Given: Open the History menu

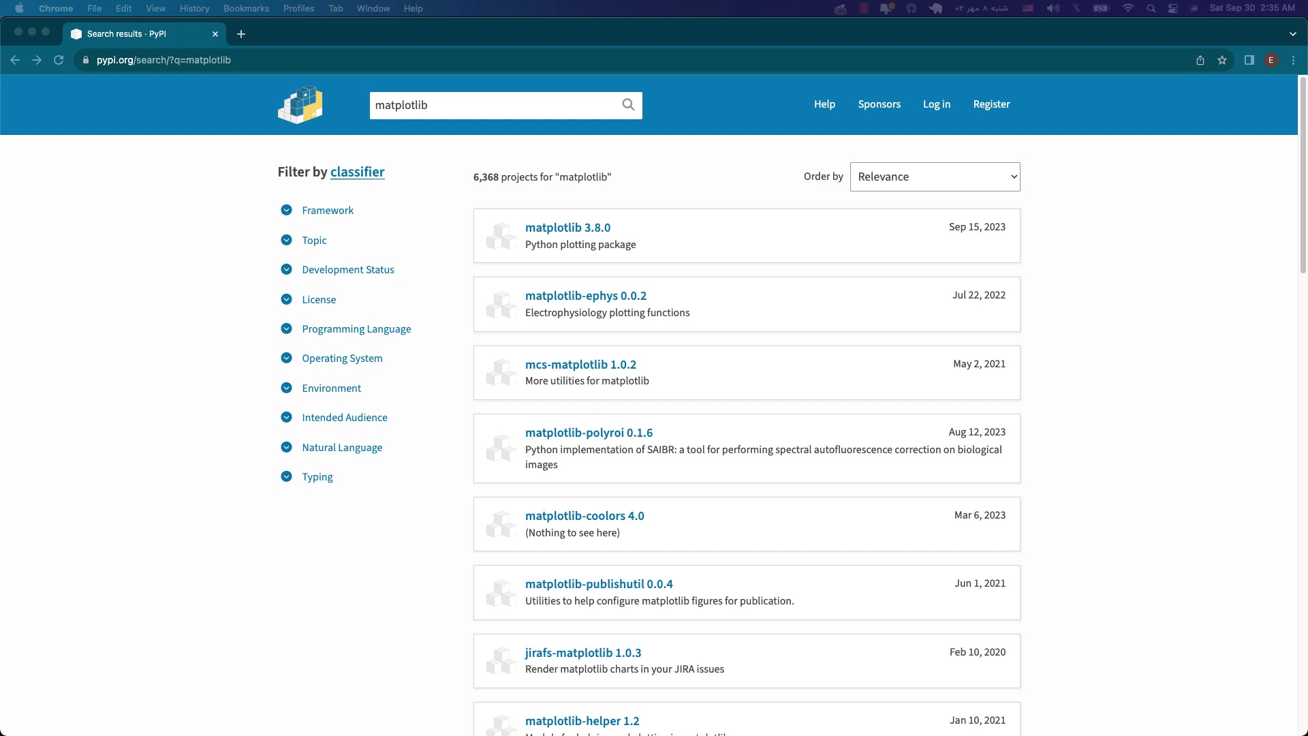Looking at the screenshot, I should click(194, 8).
